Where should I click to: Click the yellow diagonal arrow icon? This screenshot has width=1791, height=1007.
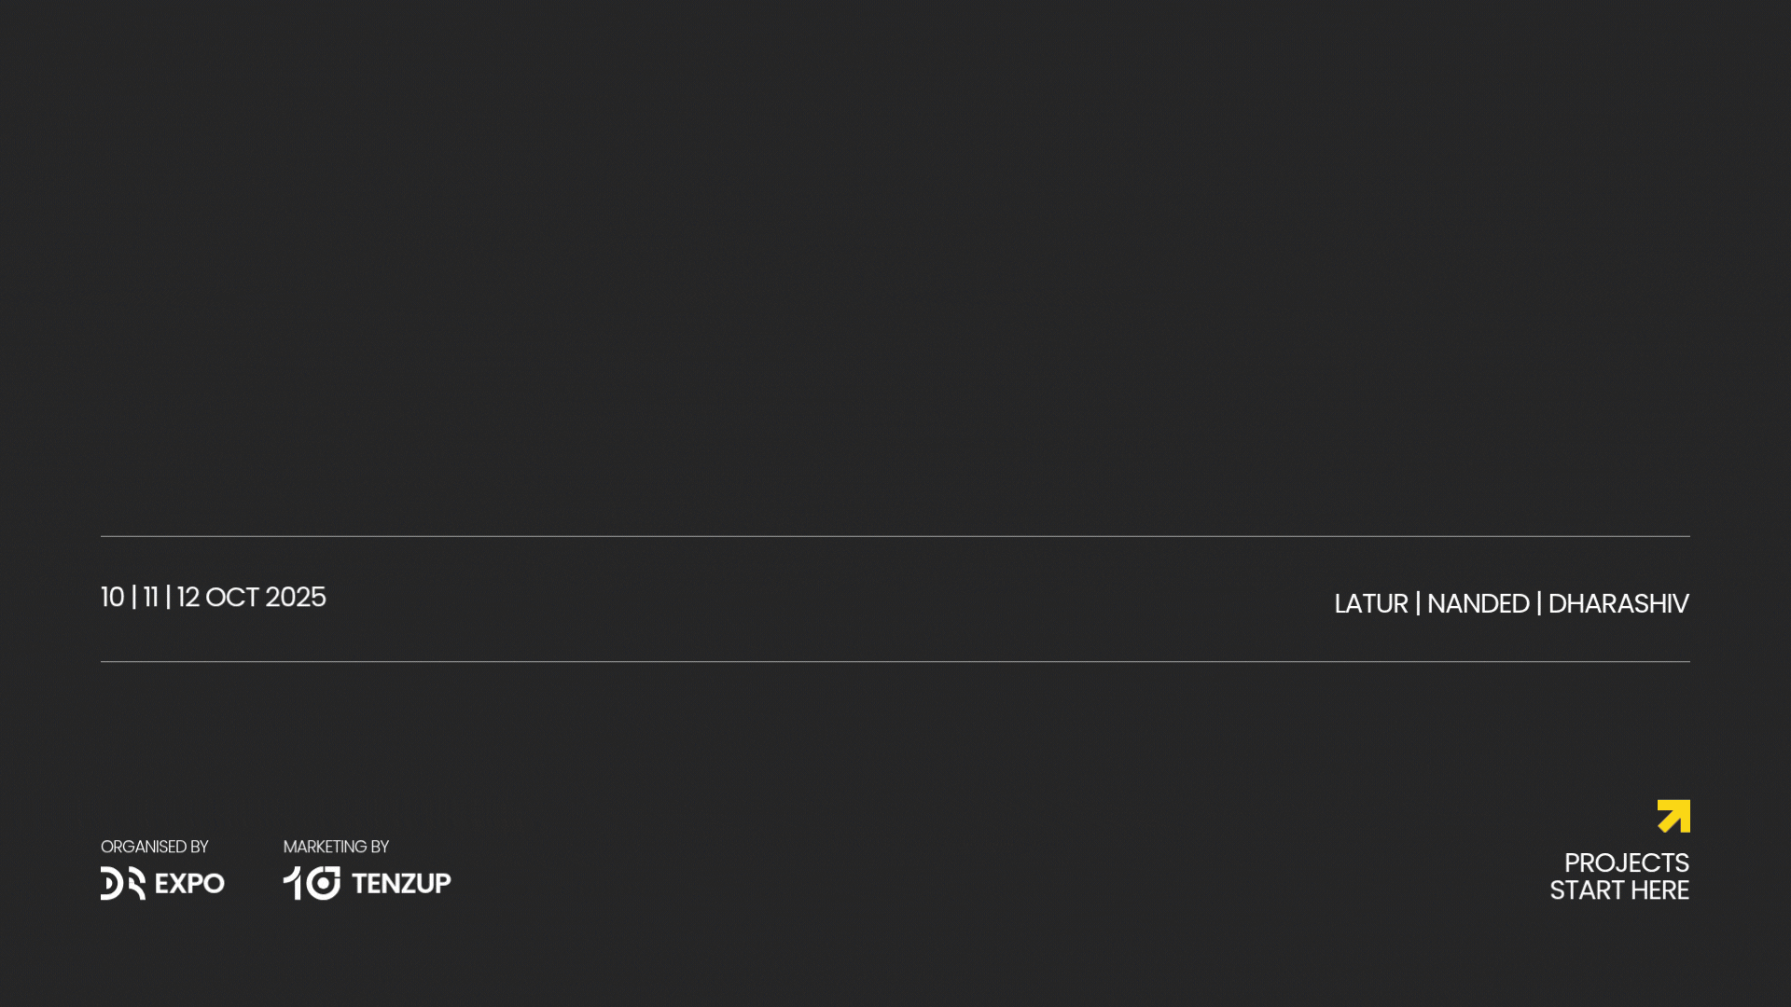(1673, 816)
